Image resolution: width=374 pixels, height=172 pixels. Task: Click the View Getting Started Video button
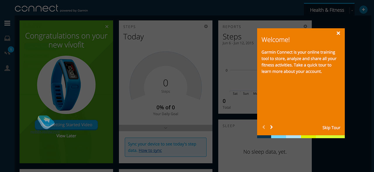[x=66, y=125]
